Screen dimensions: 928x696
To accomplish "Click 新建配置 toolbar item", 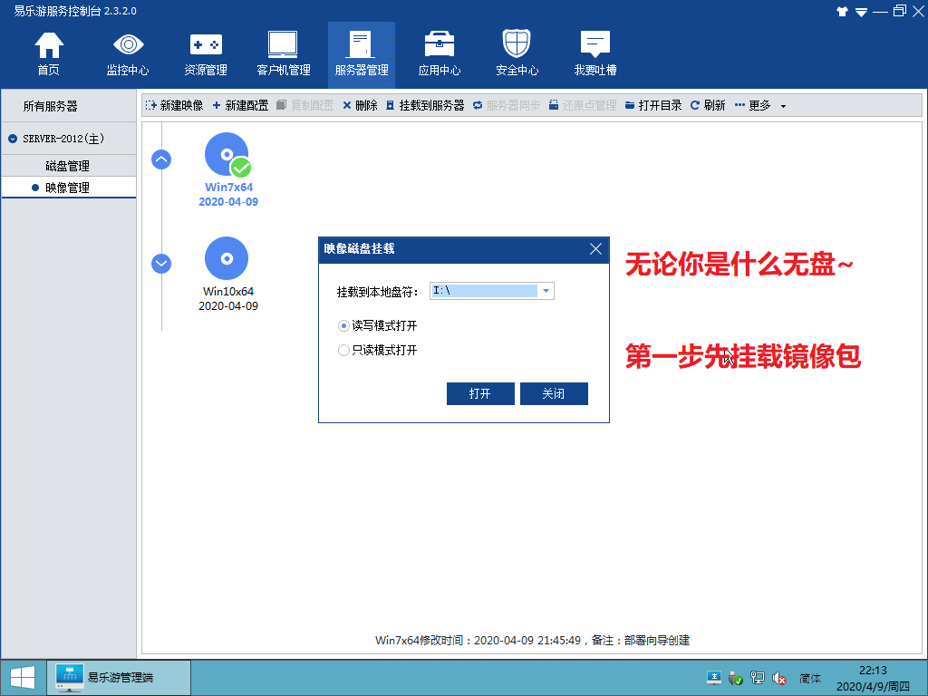I will click(x=240, y=105).
